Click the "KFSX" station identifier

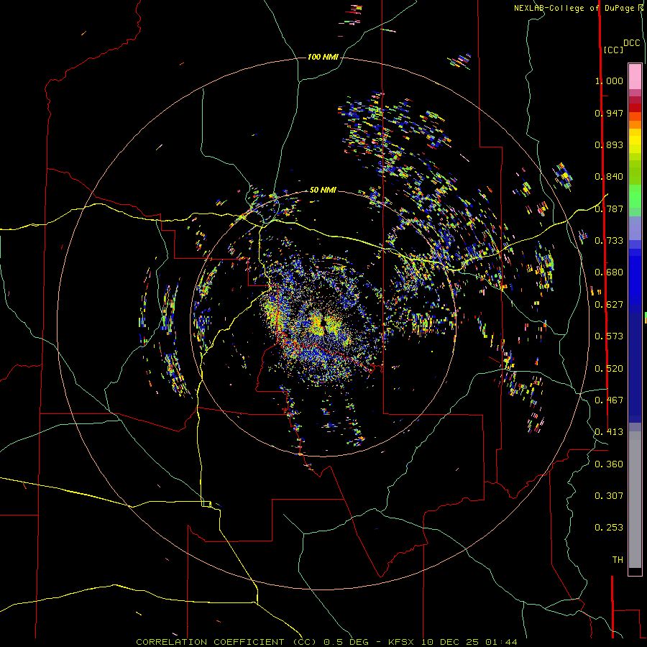coord(403,642)
